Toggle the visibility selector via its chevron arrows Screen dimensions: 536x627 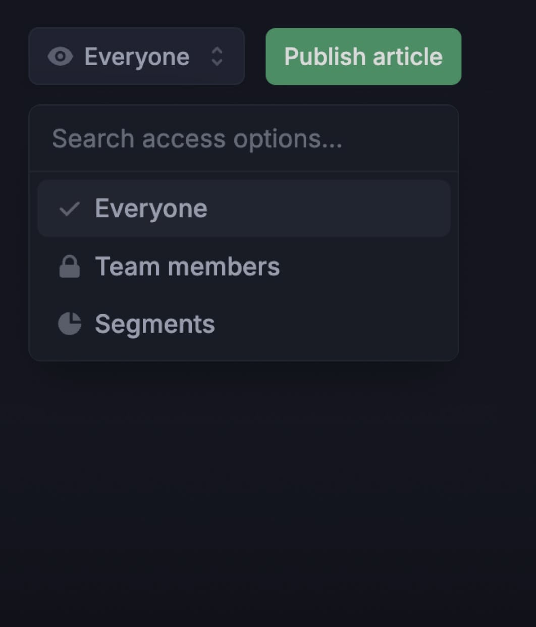pyautogui.click(x=217, y=57)
